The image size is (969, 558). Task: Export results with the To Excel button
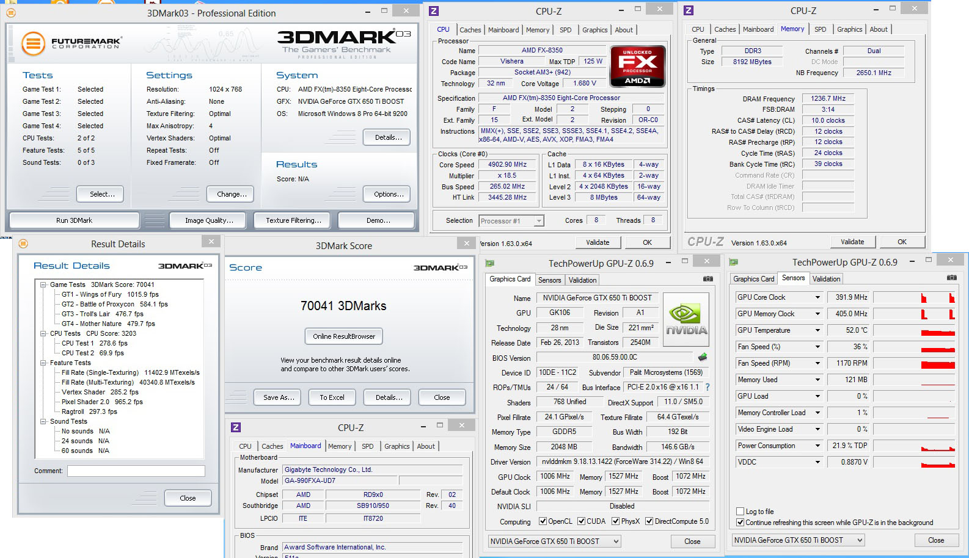pyautogui.click(x=332, y=397)
